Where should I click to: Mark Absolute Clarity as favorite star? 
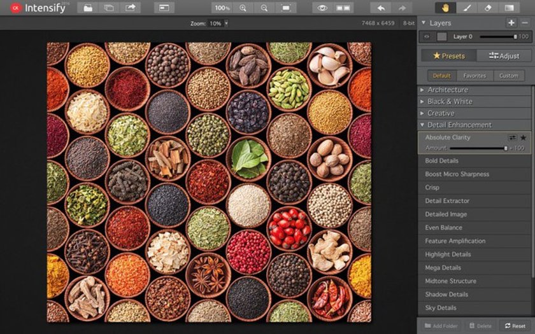pyautogui.click(x=523, y=137)
